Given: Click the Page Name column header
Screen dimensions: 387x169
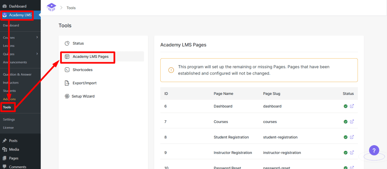Looking at the screenshot, I should tap(223, 94).
